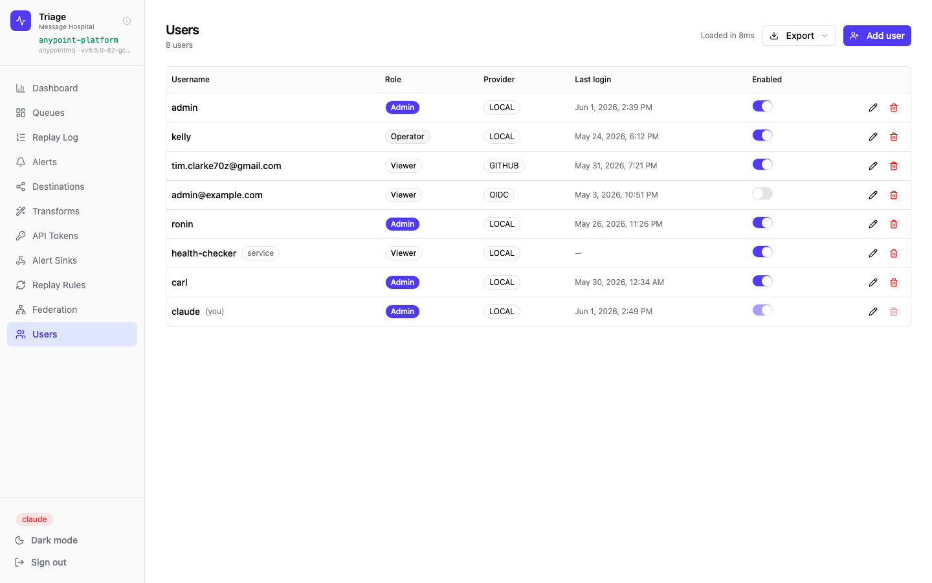932x583 pixels.
Task: Disable the admin user toggle
Action: (x=762, y=106)
